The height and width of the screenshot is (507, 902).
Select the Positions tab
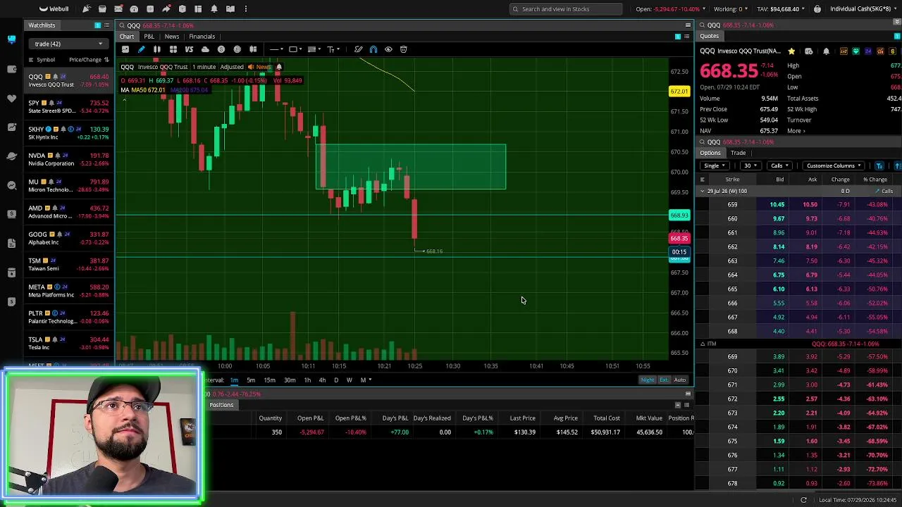[221, 405]
